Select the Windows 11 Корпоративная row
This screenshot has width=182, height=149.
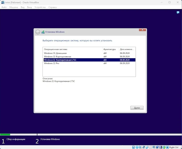(x=89, y=57)
